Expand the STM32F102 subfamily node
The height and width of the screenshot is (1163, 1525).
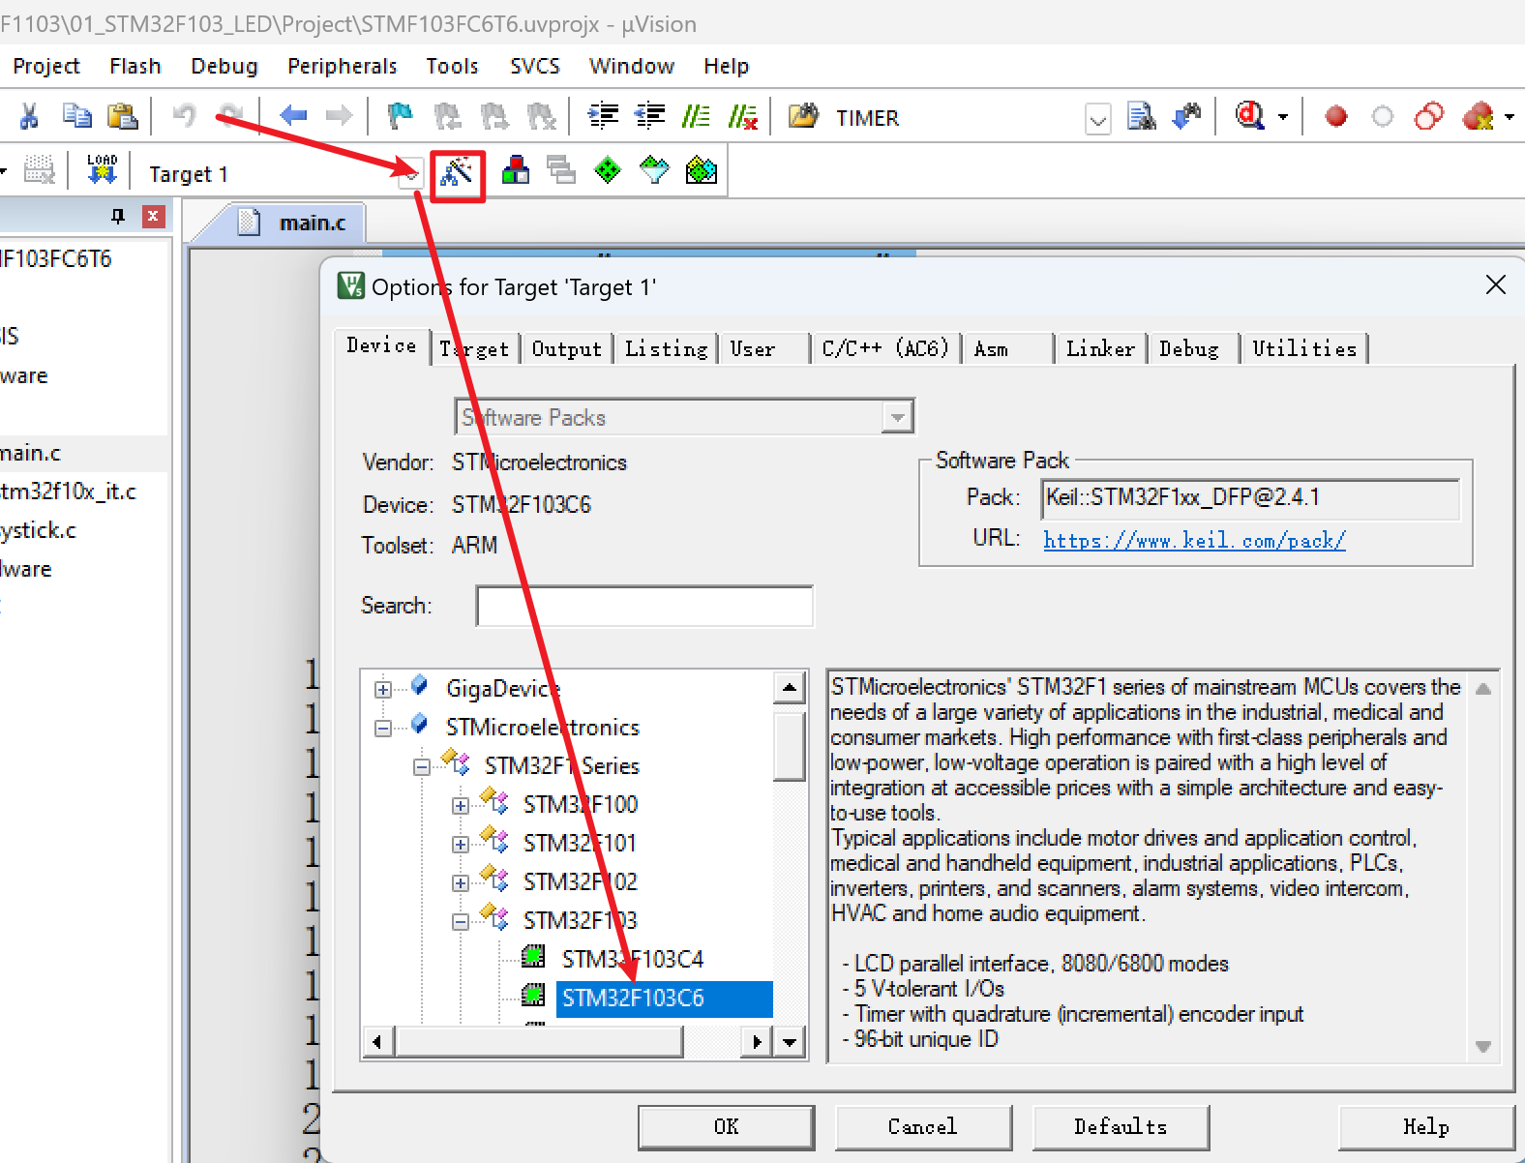[461, 882]
